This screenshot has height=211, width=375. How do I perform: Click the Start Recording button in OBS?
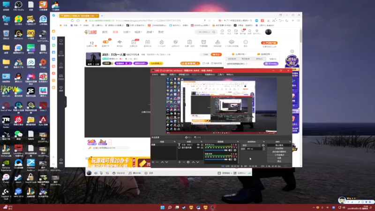pyautogui.click(x=279, y=148)
